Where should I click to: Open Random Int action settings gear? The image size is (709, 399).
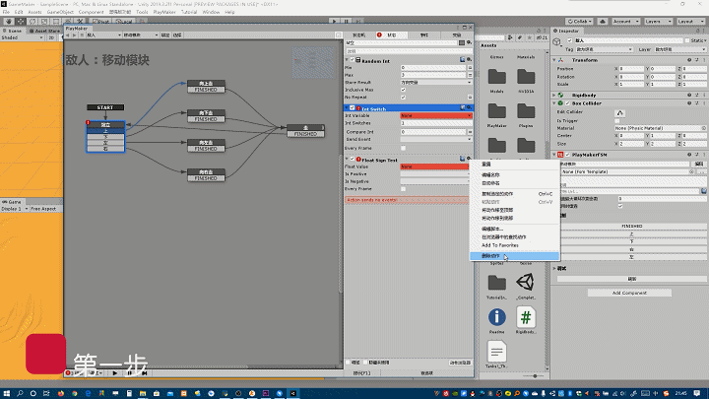pos(469,60)
